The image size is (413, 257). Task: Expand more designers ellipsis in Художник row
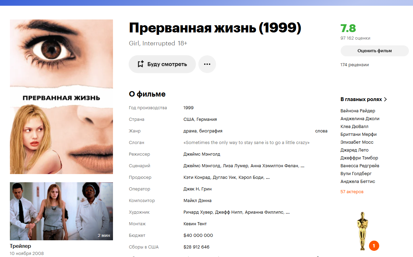287,213
